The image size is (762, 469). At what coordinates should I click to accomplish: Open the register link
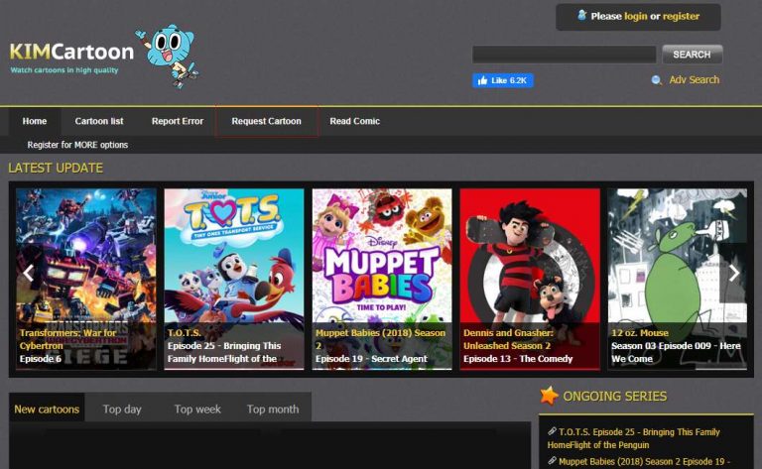click(681, 16)
